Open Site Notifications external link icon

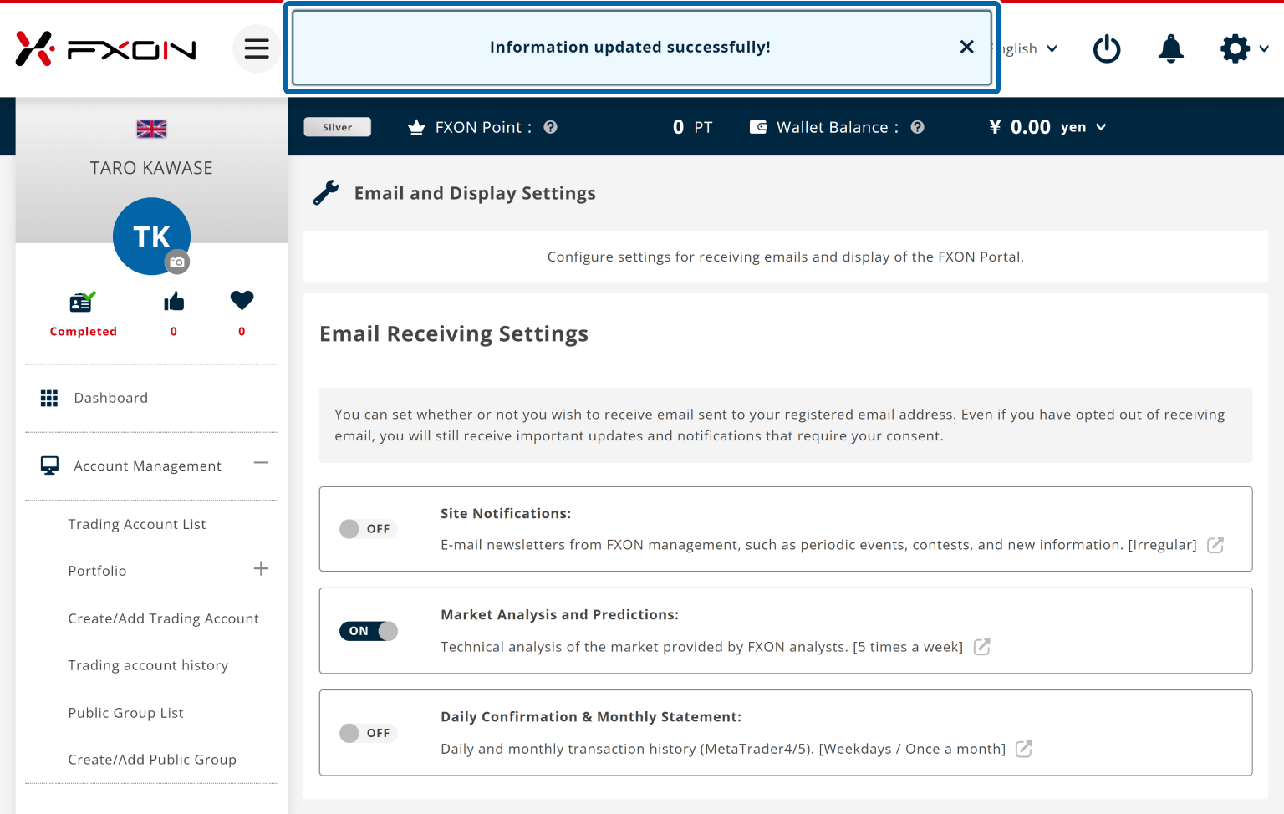tap(1215, 545)
